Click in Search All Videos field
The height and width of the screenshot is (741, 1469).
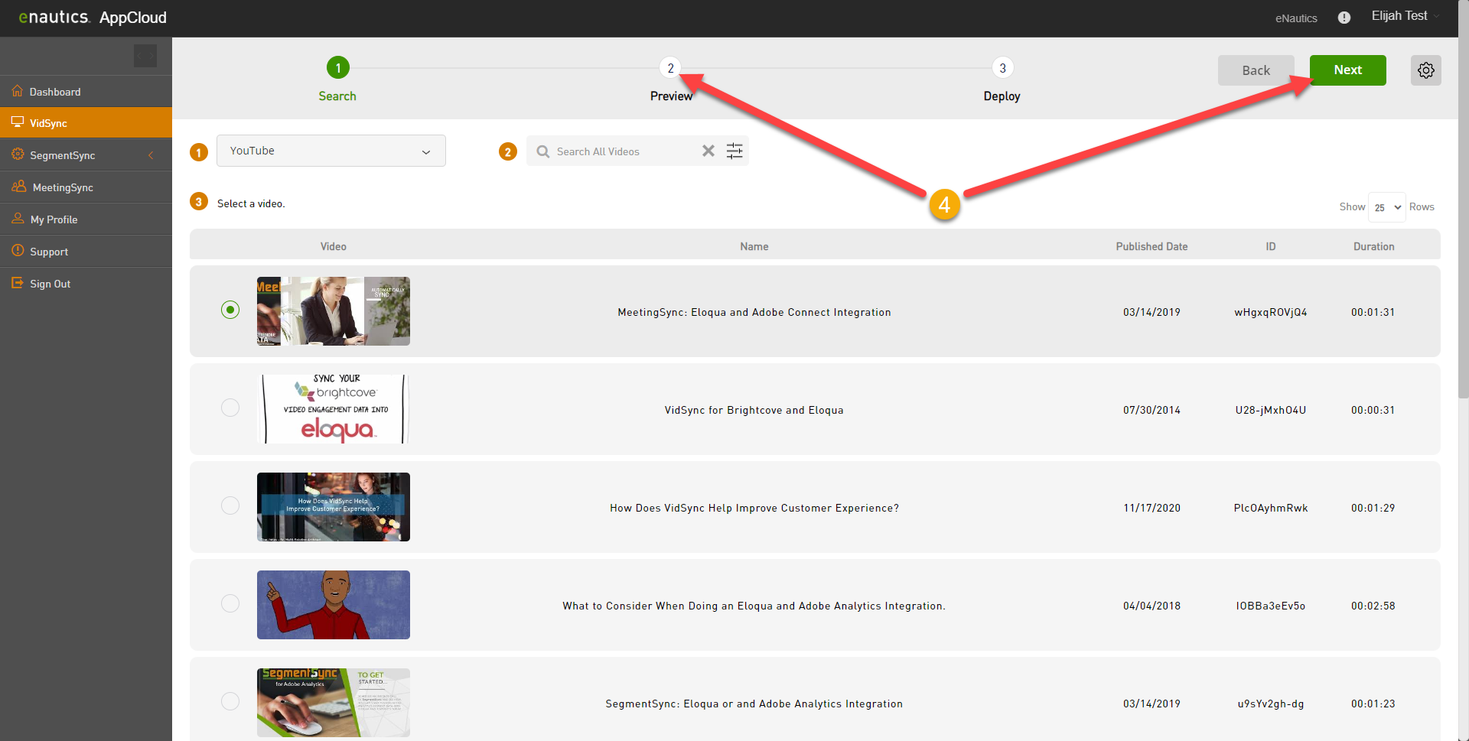[x=624, y=151]
